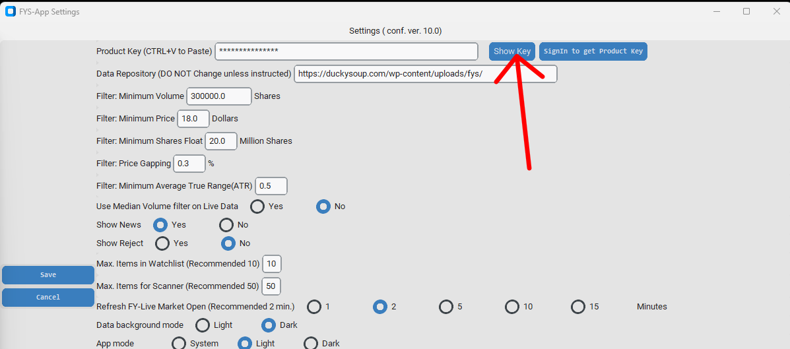Choose Dark app mode
This screenshot has height=349, width=790.
tap(311, 344)
